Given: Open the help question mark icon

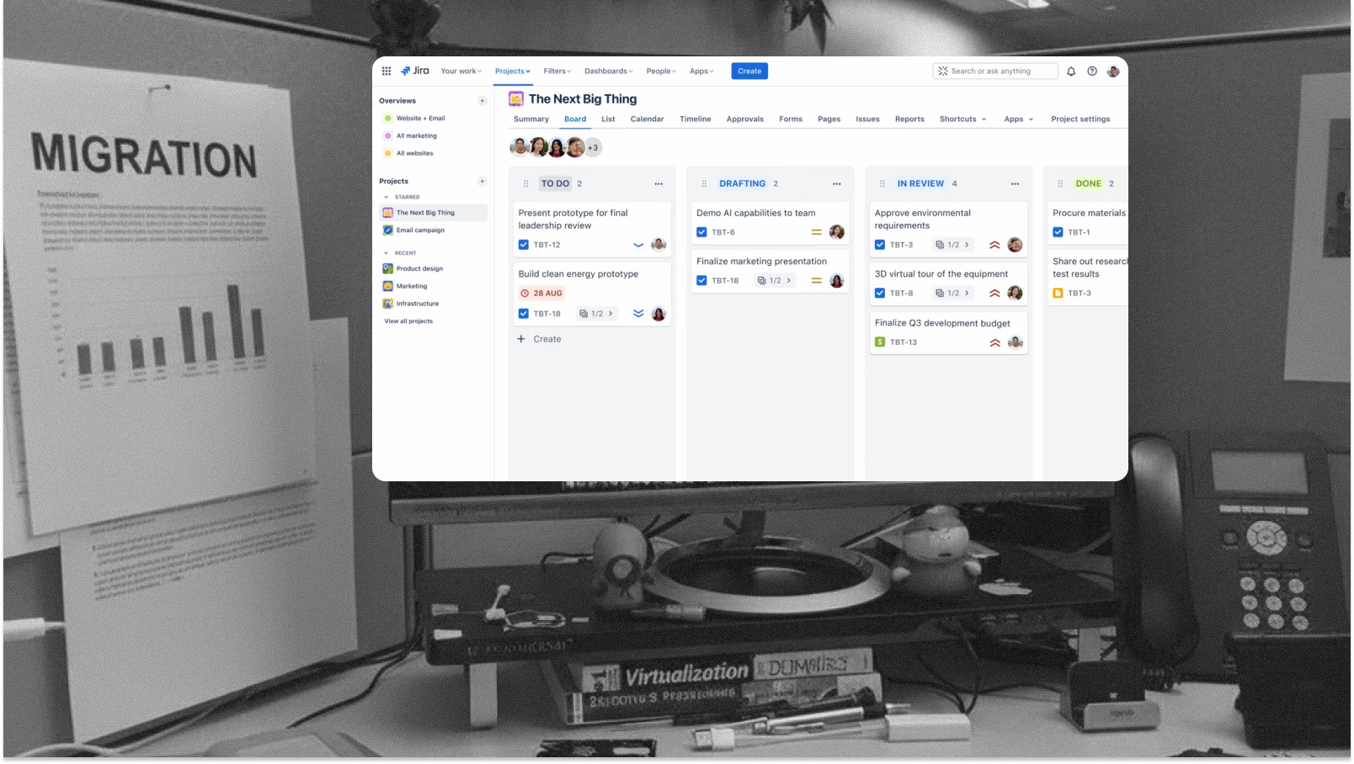Looking at the screenshot, I should pos(1092,72).
